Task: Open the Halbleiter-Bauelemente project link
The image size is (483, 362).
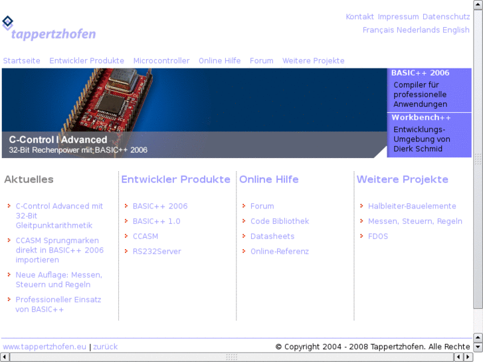Action: pyautogui.click(x=412, y=206)
